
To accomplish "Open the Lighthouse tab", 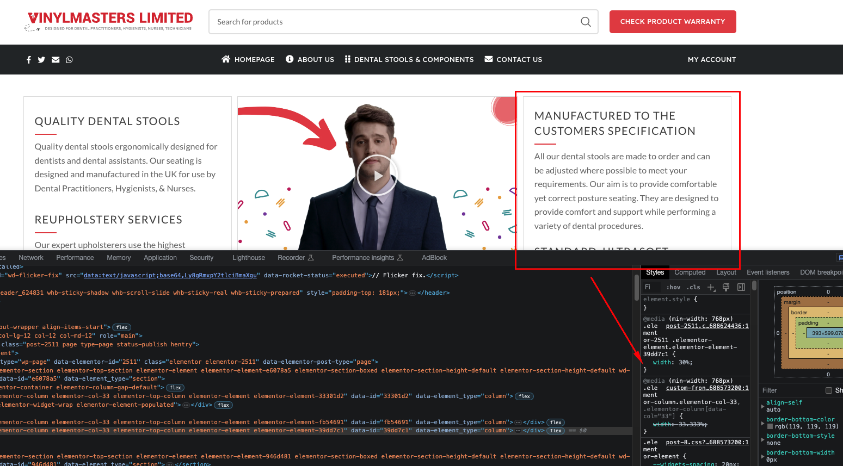I will tap(249, 258).
